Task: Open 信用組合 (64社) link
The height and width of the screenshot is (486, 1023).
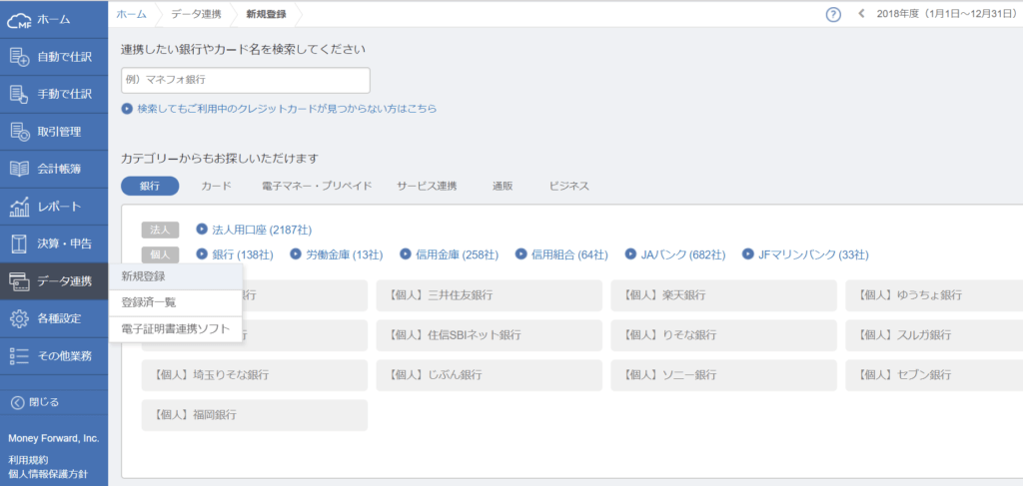Action: (569, 254)
